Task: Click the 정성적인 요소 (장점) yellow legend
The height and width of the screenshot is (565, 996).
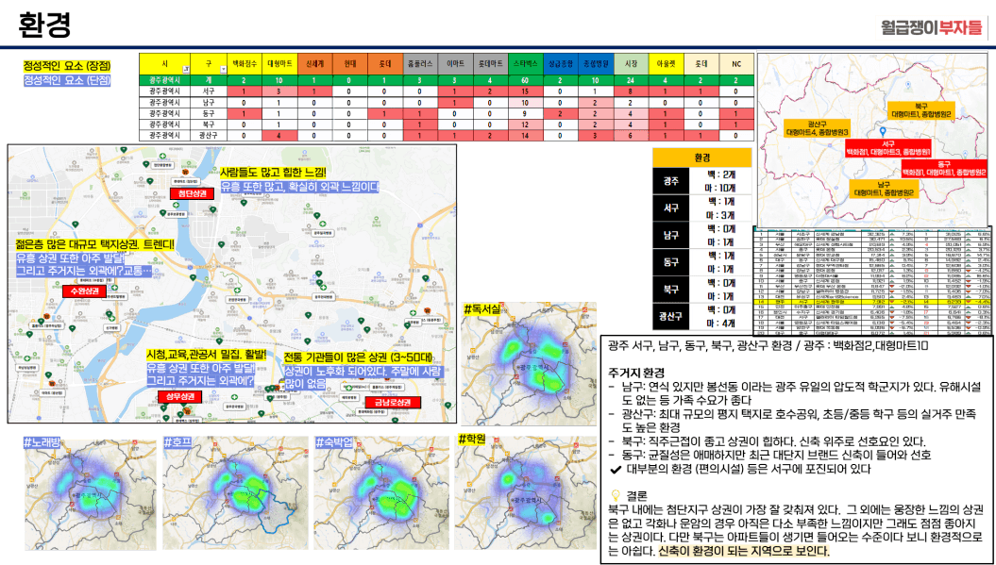Action: (67, 66)
